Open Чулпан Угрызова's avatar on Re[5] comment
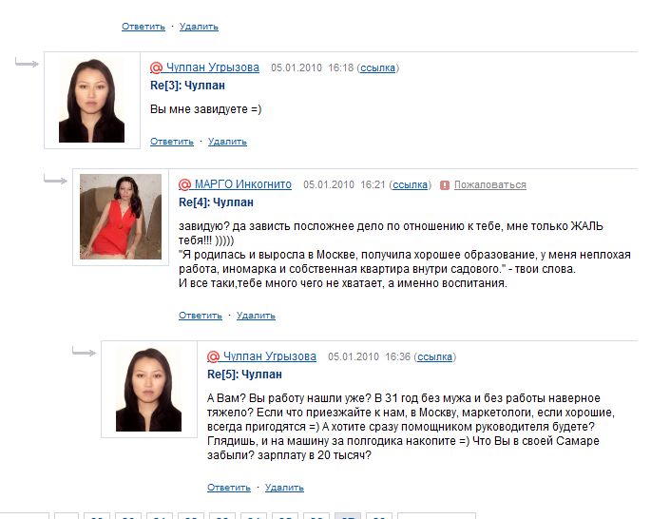Image resolution: width=651 pixels, height=519 pixels. coord(148,389)
